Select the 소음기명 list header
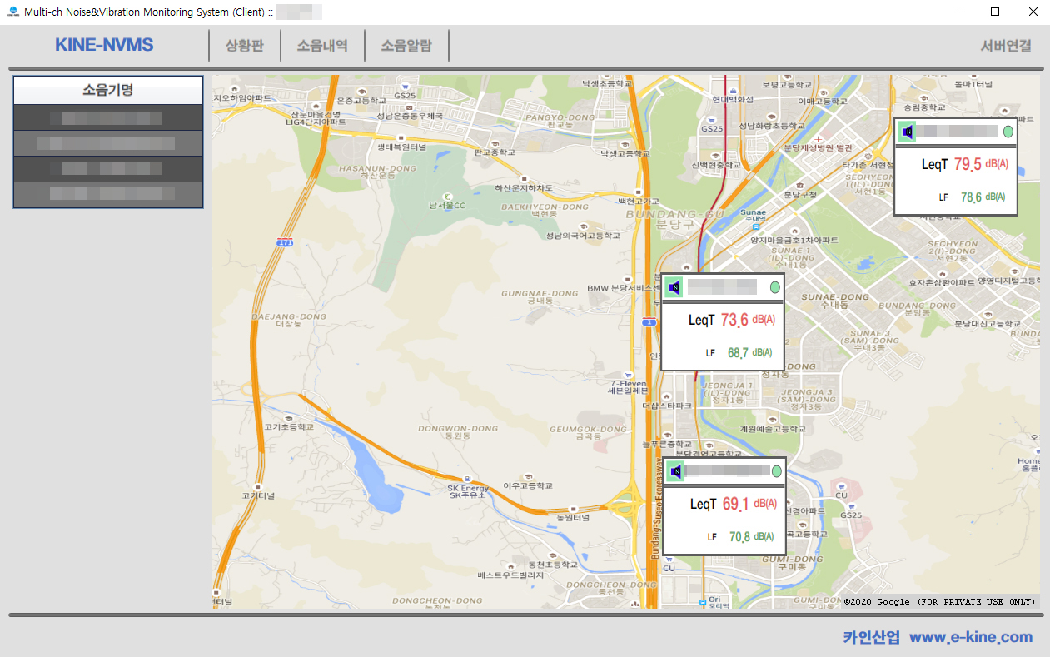The height and width of the screenshot is (657, 1050). point(108,90)
